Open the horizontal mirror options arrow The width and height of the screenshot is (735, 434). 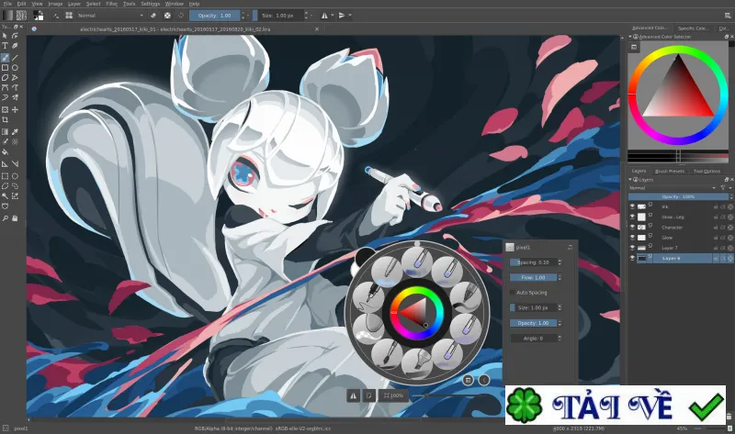pyautogui.click(x=333, y=16)
